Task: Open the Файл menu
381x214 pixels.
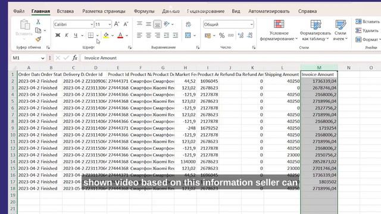Action: point(18,11)
